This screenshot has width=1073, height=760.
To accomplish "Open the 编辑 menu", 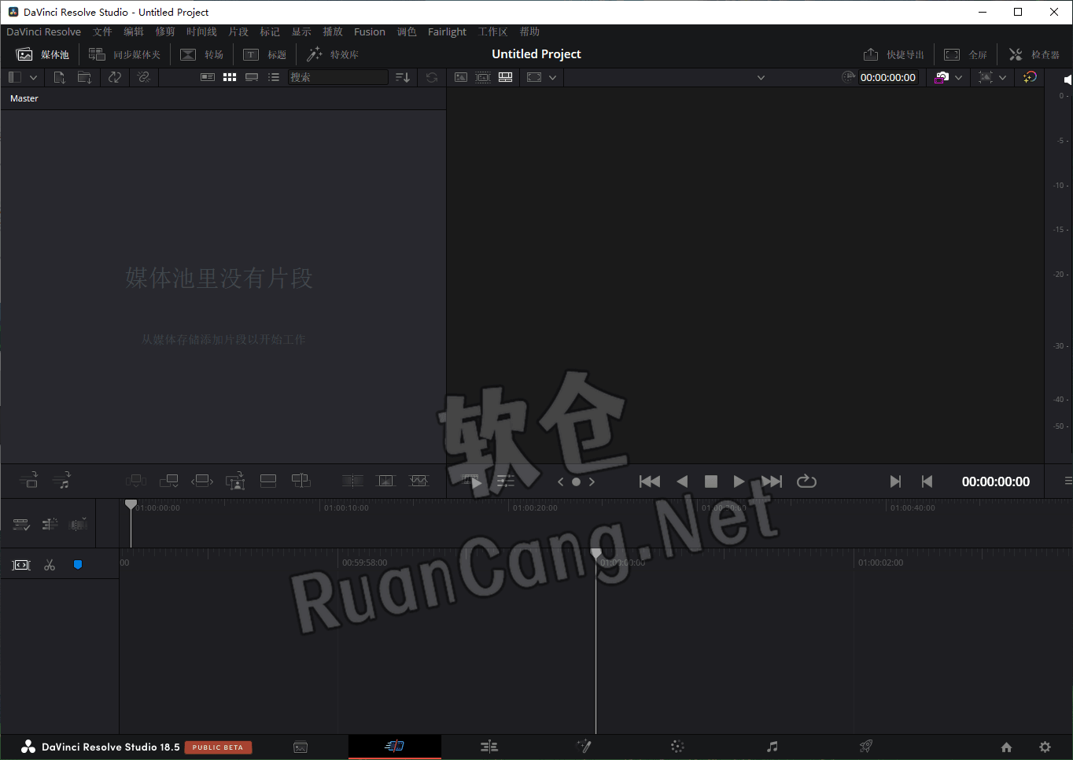I will tap(134, 31).
